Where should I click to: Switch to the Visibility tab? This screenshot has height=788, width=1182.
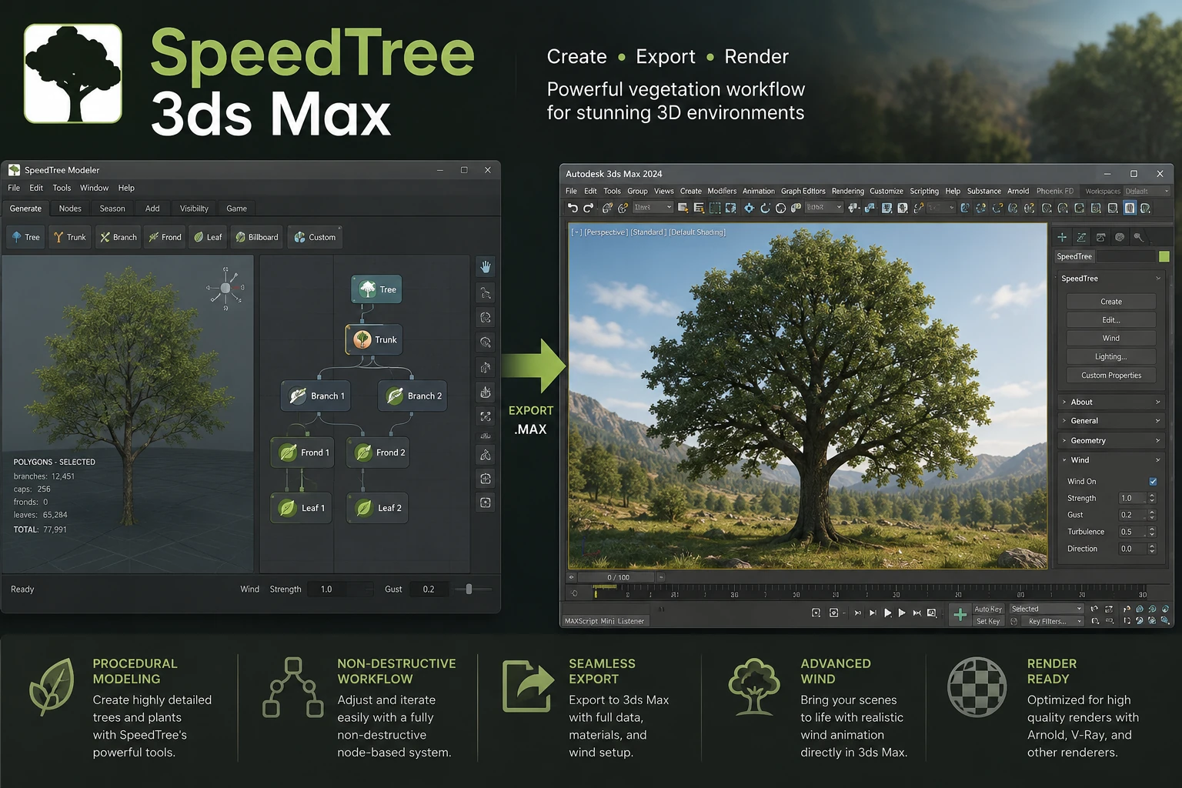click(x=194, y=209)
